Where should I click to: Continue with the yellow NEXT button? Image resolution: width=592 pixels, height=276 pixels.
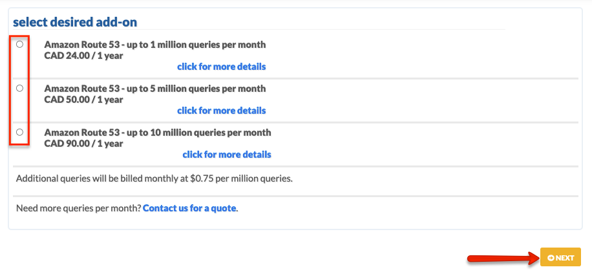click(x=560, y=257)
